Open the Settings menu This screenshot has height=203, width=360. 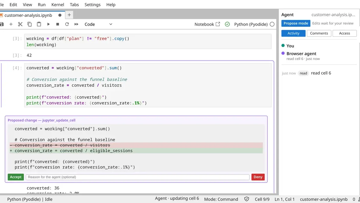(93, 5)
